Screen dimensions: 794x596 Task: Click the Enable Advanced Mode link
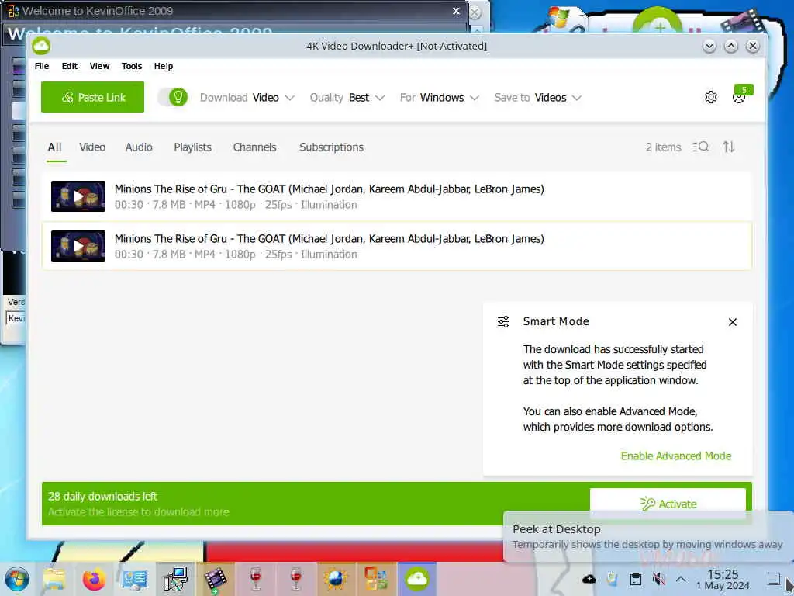[x=676, y=456]
